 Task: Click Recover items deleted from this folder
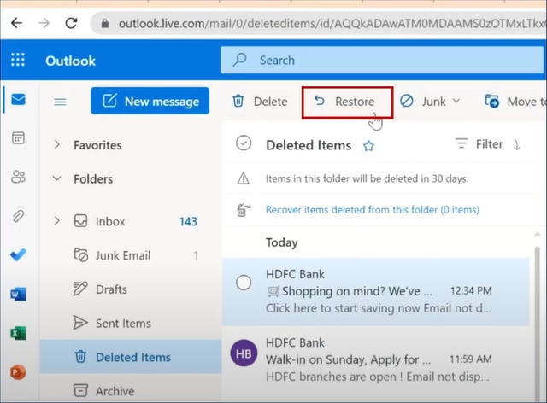click(x=373, y=210)
